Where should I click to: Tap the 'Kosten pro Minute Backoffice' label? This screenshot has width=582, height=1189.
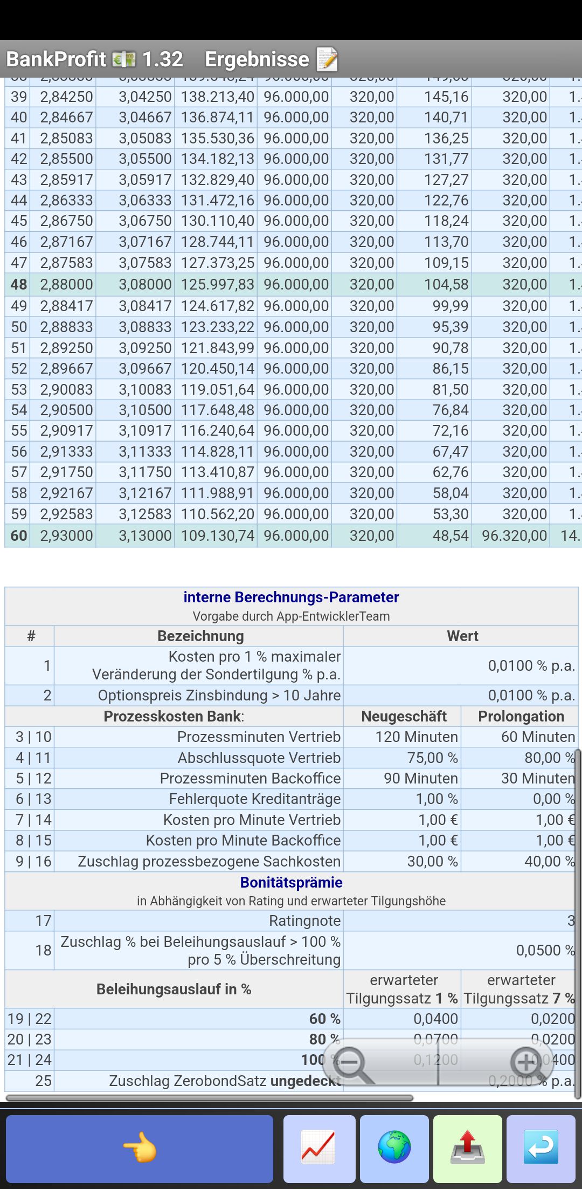[x=244, y=840]
